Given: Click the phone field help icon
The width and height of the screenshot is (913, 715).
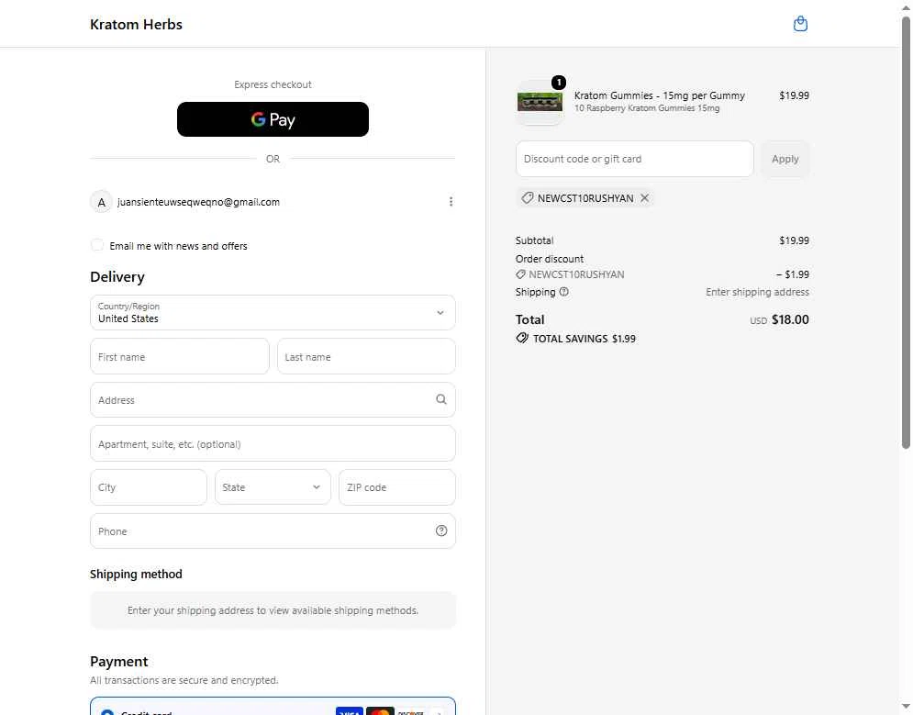Looking at the screenshot, I should click(x=440, y=531).
